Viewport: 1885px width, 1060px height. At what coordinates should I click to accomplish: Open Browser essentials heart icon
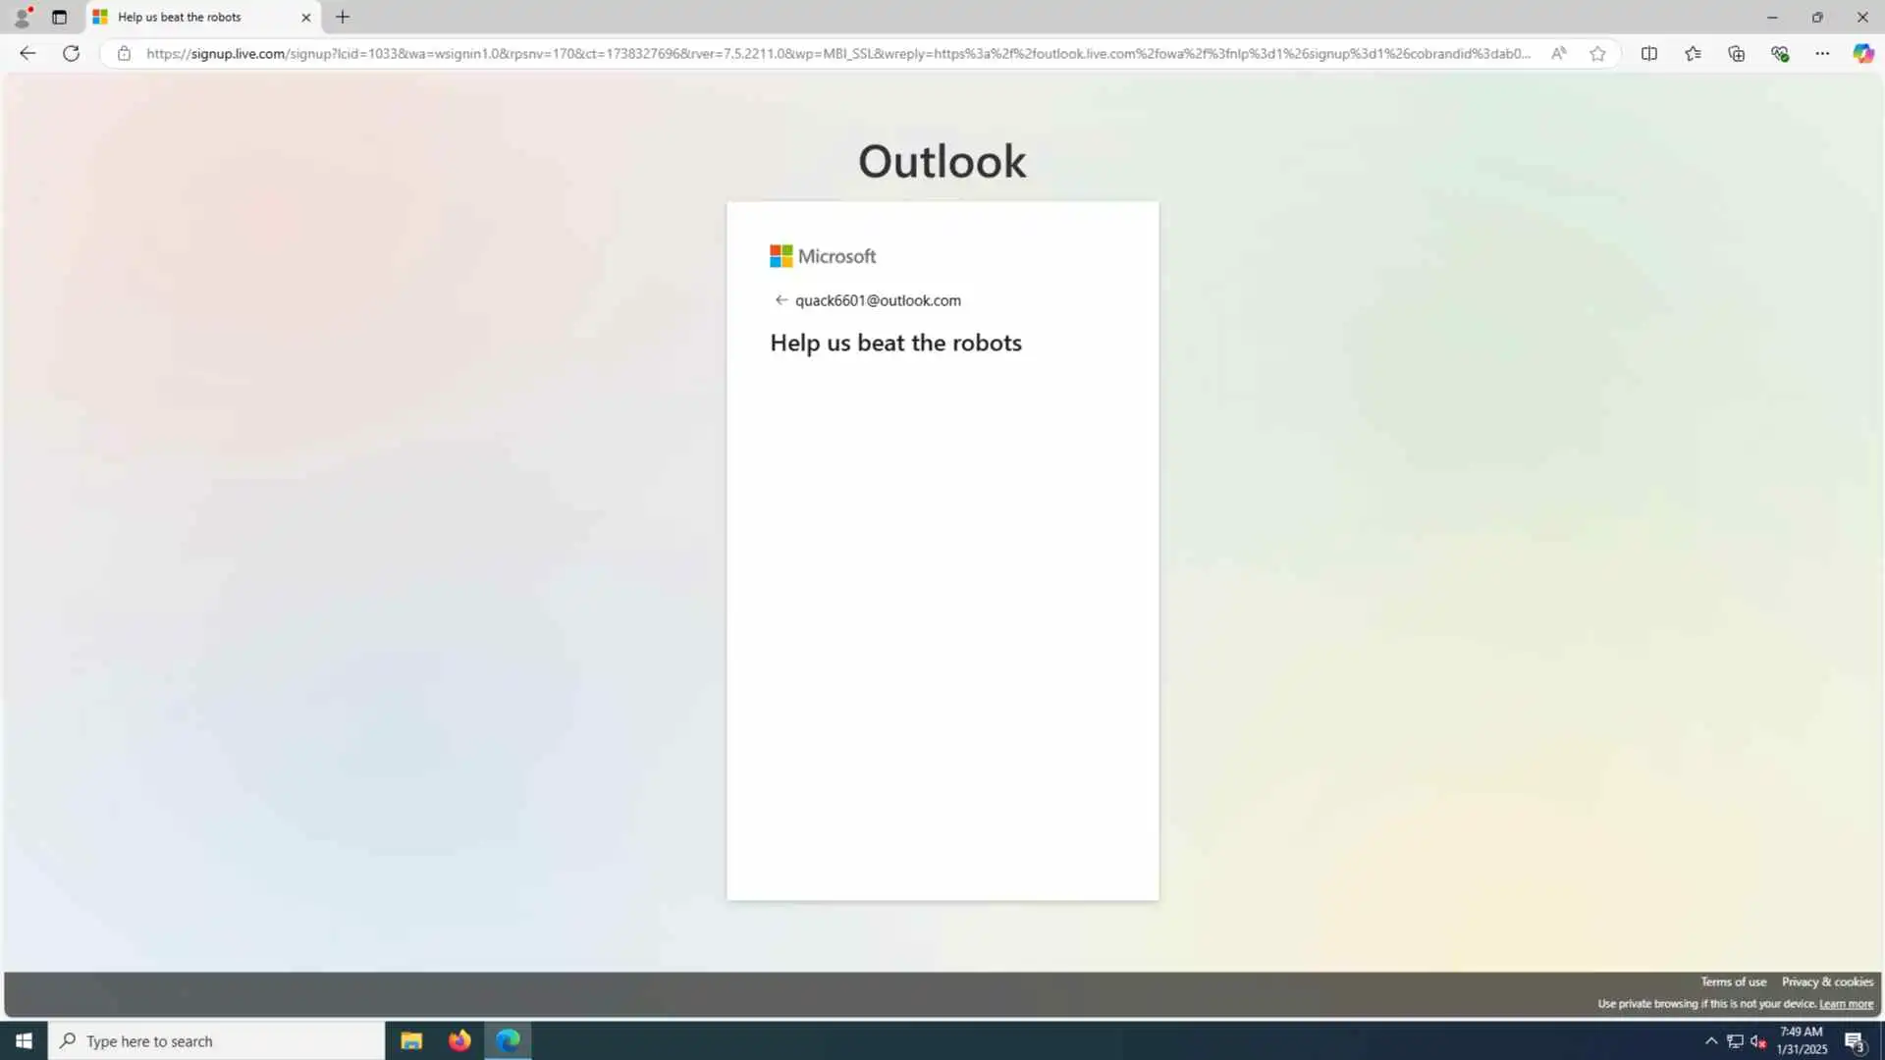[1779, 54]
